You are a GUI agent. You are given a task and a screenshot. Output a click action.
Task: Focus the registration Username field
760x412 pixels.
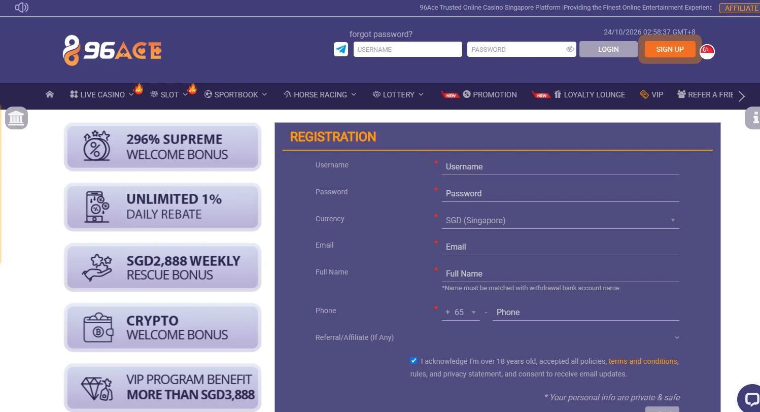click(560, 166)
